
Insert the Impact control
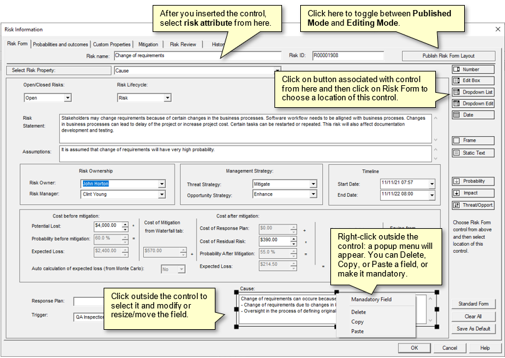tap(473, 193)
